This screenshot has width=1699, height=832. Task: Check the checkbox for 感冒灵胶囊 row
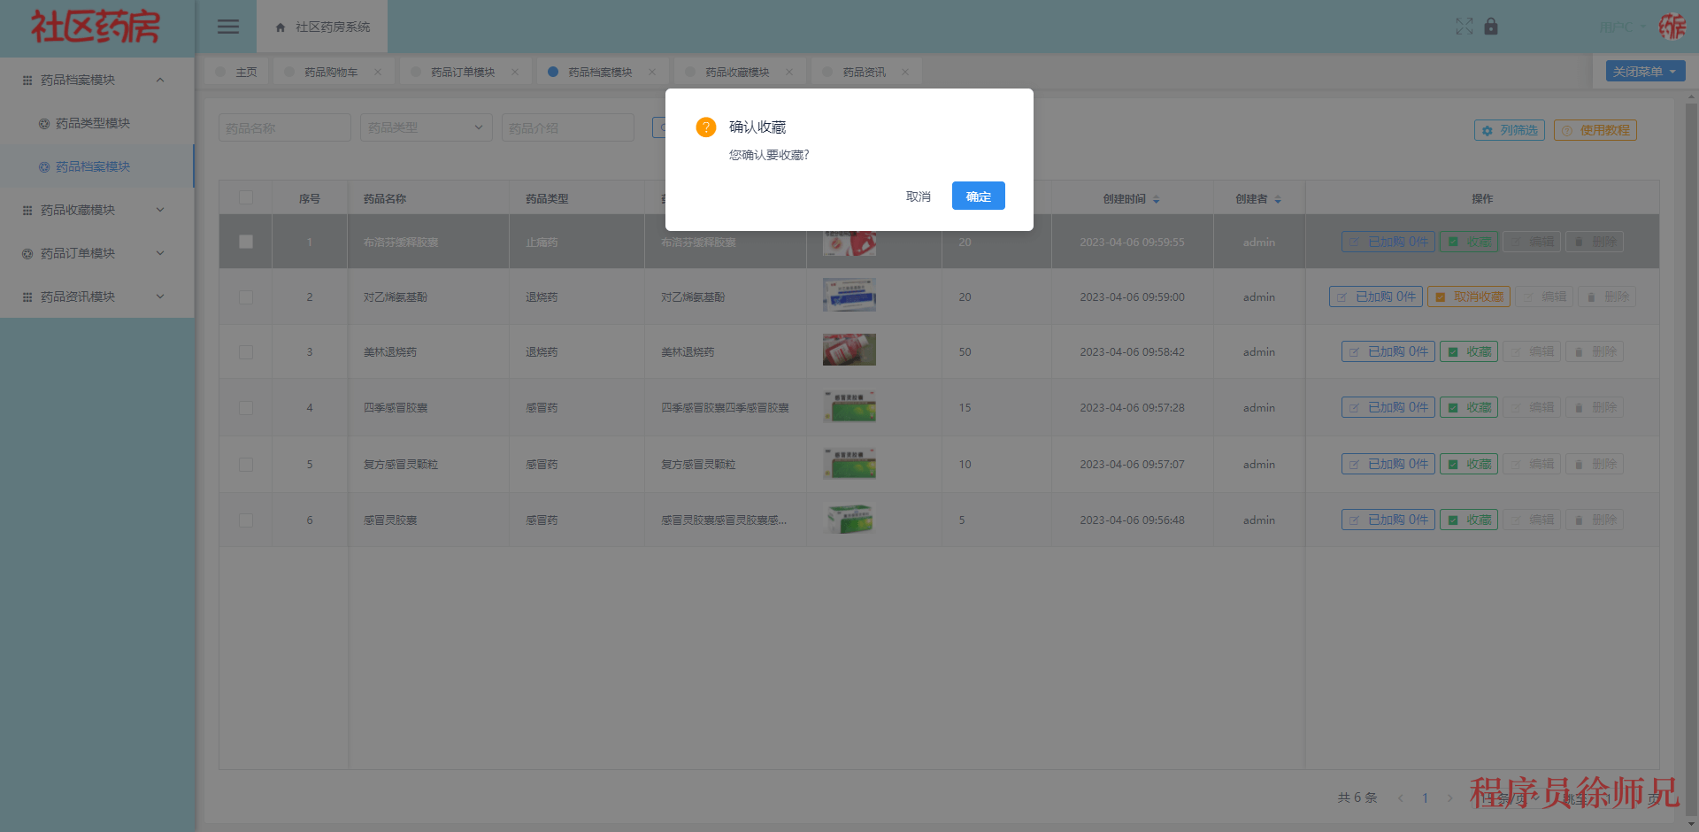(x=245, y=520)
